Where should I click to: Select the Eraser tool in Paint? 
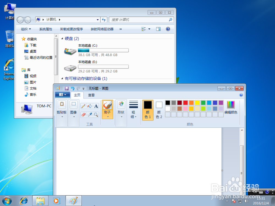click(84, 115)
